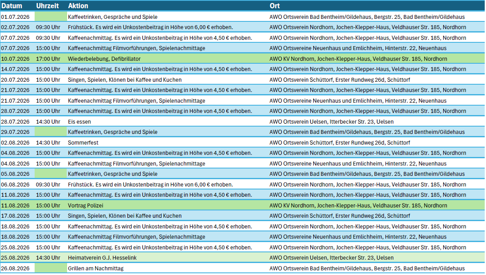Click the date cell 29.07.2026
This screenshot has width=486, height=275.
(15, 132)
